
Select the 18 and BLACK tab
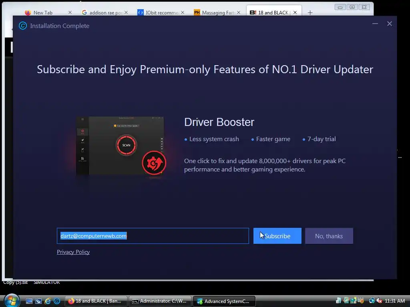click(x=273, y=12)
